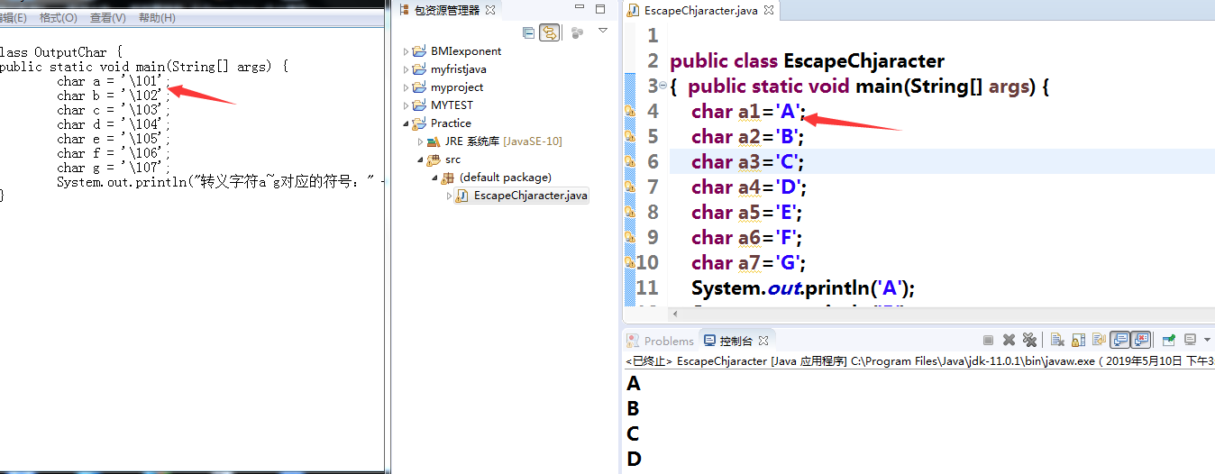Select the MYTEST project folder icon
The height and width of the screenshot is (474, 1215).
point(419,105)
